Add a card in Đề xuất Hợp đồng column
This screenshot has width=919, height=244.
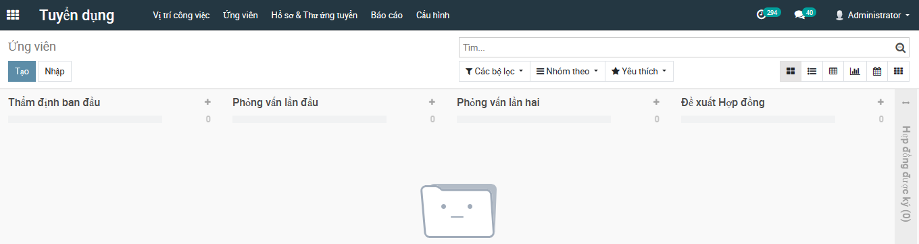[x=880, y=102]
